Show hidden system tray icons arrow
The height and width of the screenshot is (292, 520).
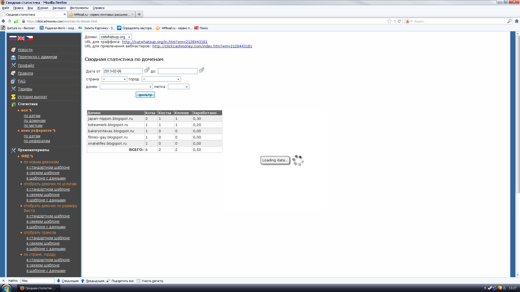click(x=485, y=288)
